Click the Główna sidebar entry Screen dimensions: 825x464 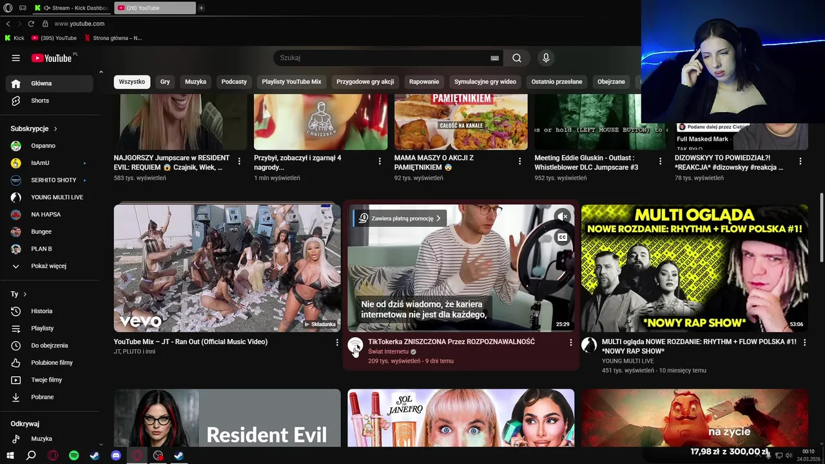coord(49,83)
